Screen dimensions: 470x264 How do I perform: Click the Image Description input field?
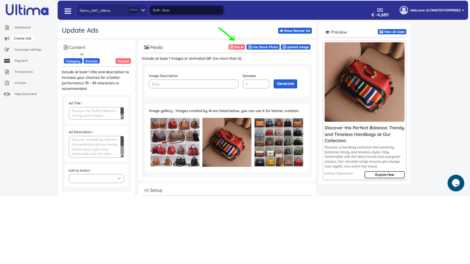[194, 84]
